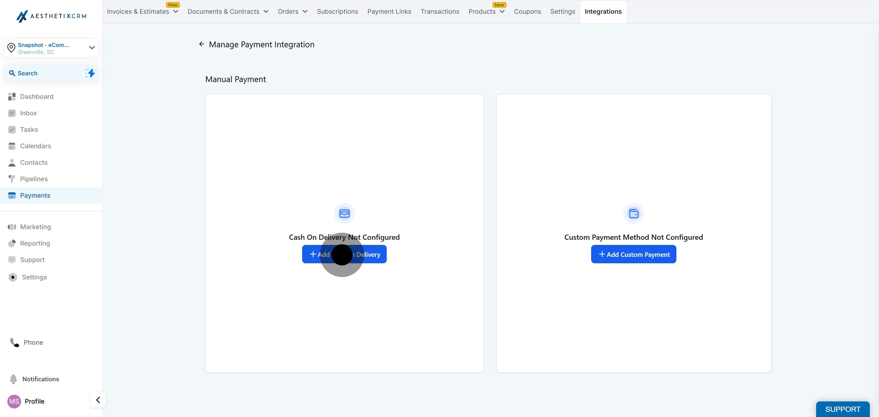The image size is (879, 417).
Task: Click the Add Custom Payment button
Action: pyautogui.click(x=633, y=254)
